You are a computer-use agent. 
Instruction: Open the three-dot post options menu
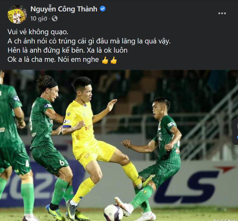coord(222,13)
